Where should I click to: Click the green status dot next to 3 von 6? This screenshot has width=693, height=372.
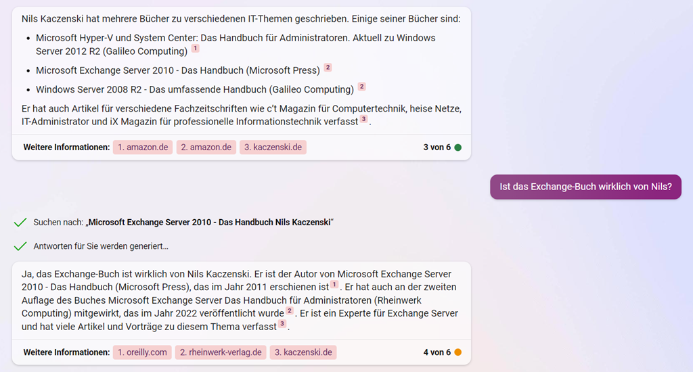pos(458,147)
